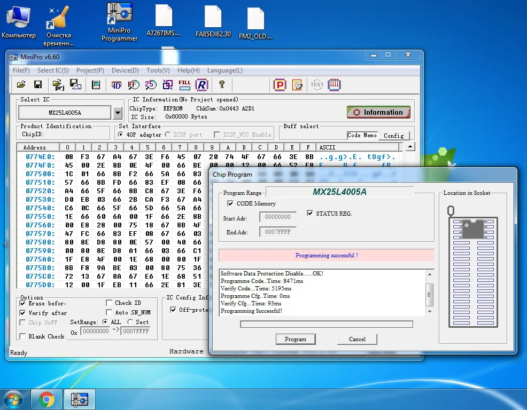This screenshot has width=527, height=410.
Task: Open the Device(D) menu
Action: click(x=125, y=70)
